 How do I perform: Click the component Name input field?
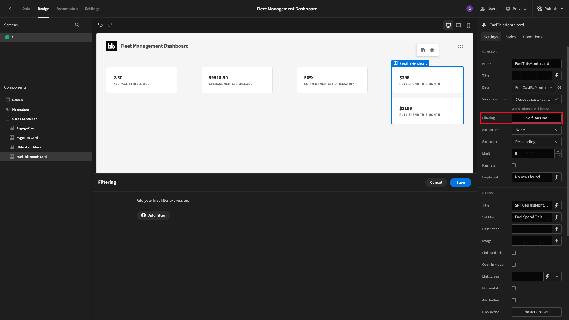click(x=536, y=64)
